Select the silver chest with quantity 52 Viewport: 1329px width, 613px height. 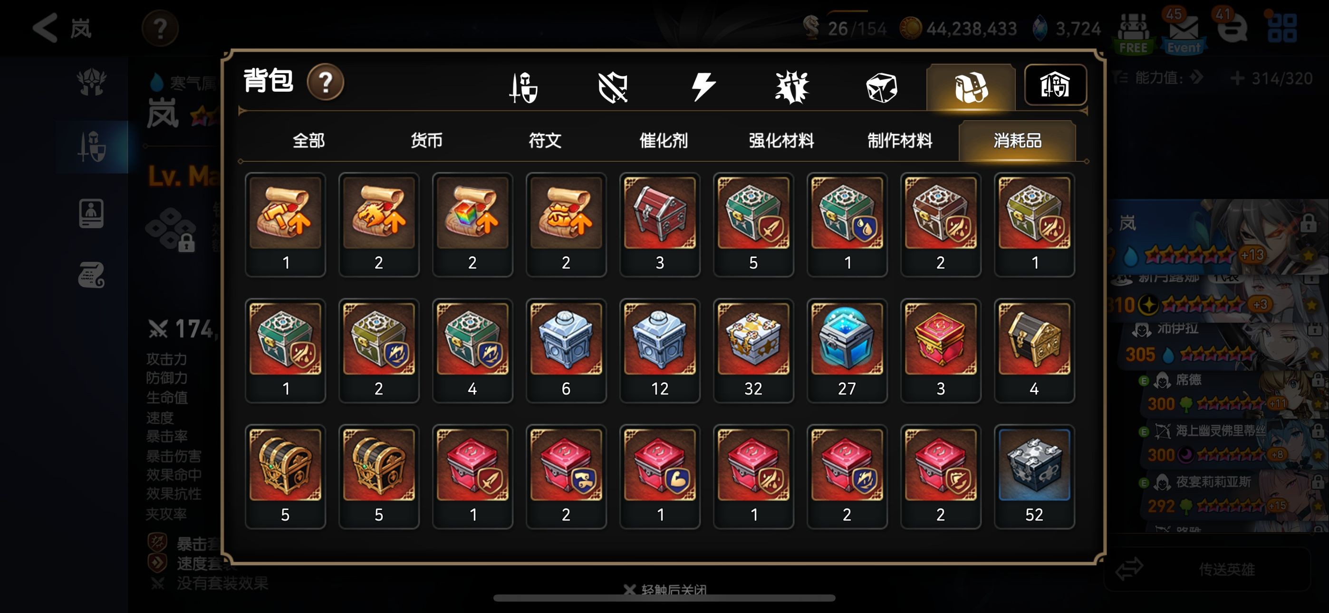(1034, 476)
